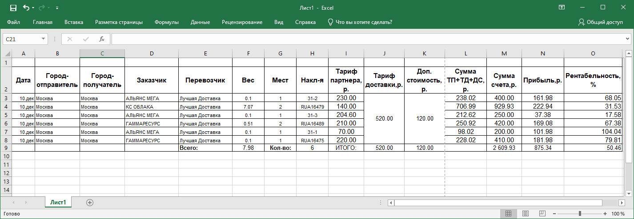This screenshot has height=219, width=634.
Task: Zoom out with the minus button
Action: [x=553, y=214]
